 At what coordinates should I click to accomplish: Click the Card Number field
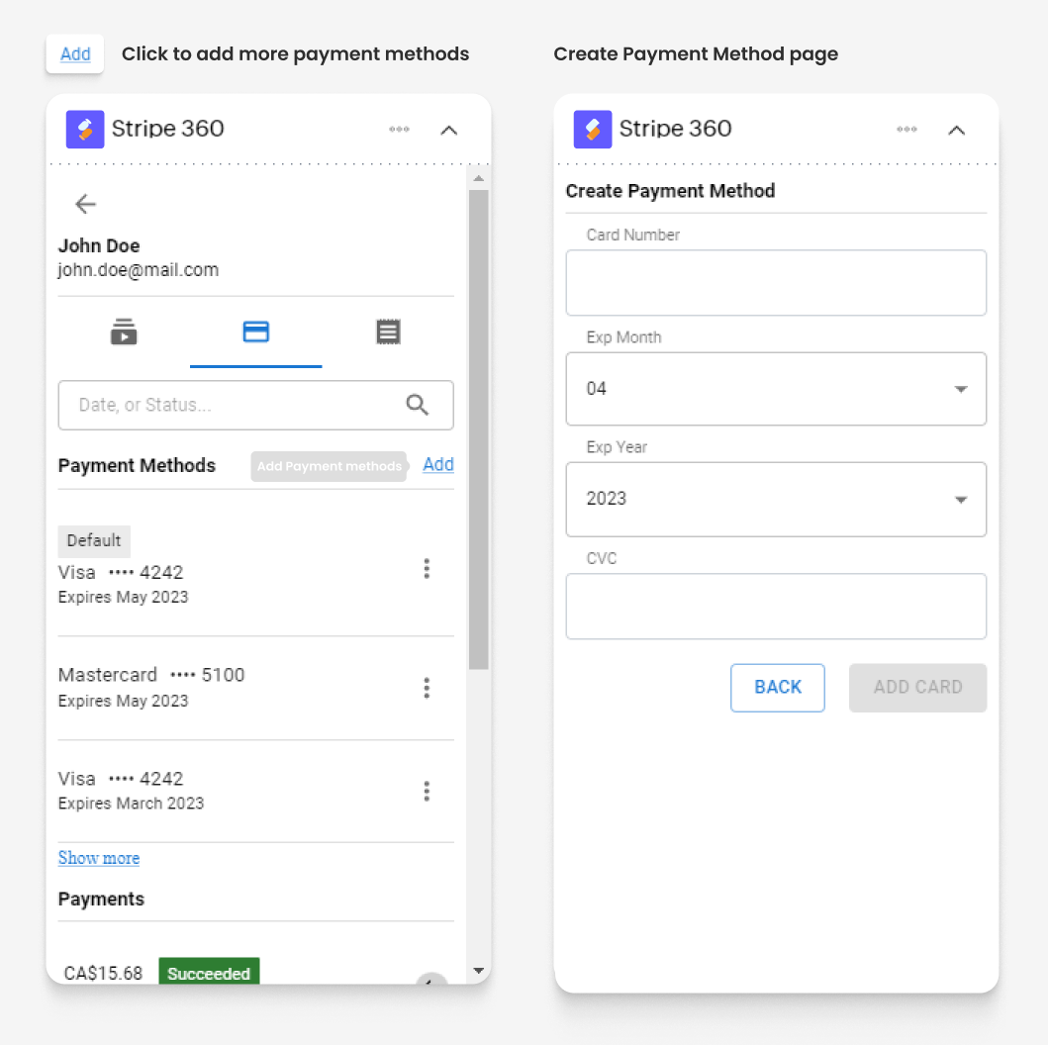coord(776,283)
